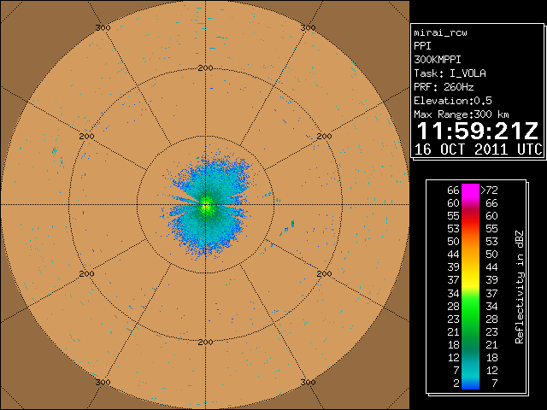The height and width of the screenshot is (410, 547).
Task: Click the diagonal echo streak east-southeast of center
Action: (x=287, y=228)
